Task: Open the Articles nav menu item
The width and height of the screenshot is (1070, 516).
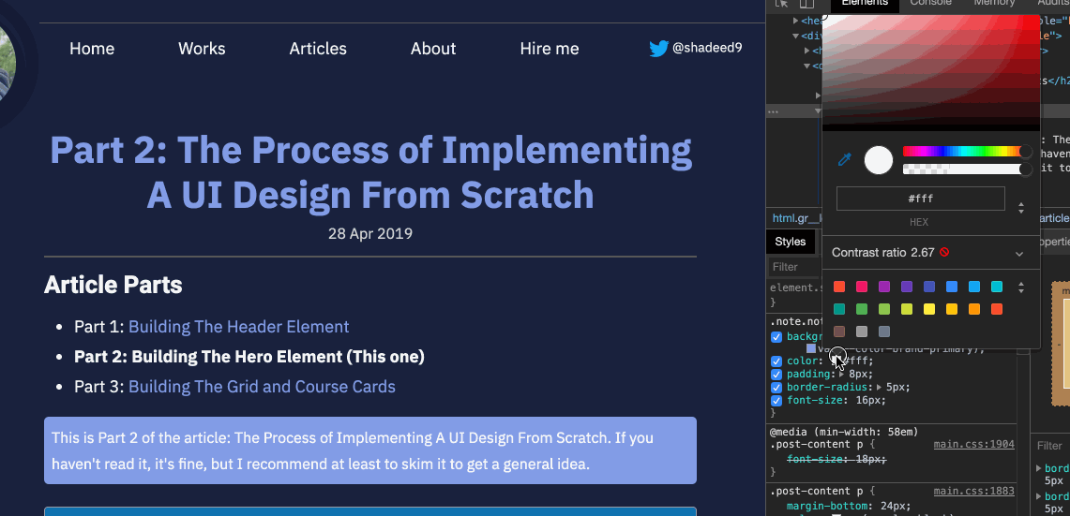Action: pyautogui.click(x=318, y=49)
